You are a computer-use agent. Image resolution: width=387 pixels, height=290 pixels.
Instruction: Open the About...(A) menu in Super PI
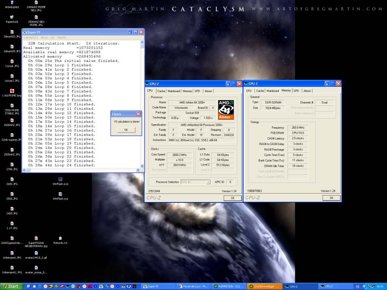tap(47, 37)
